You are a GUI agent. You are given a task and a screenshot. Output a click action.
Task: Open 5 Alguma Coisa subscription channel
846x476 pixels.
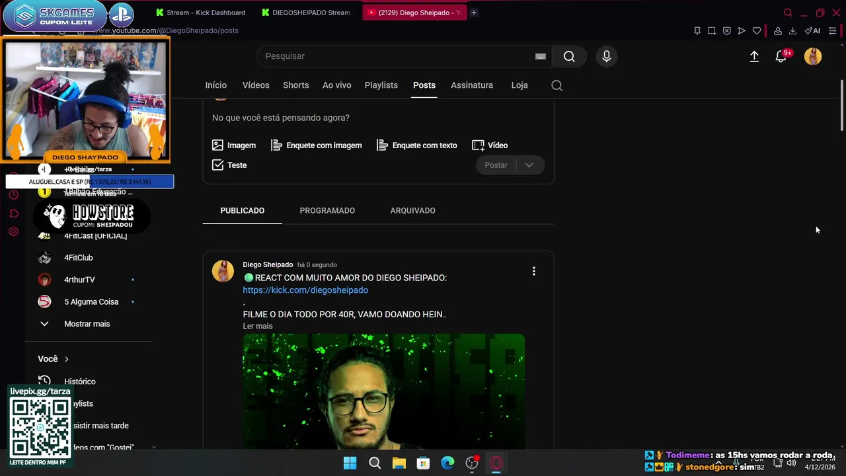[x=91, y=301]
